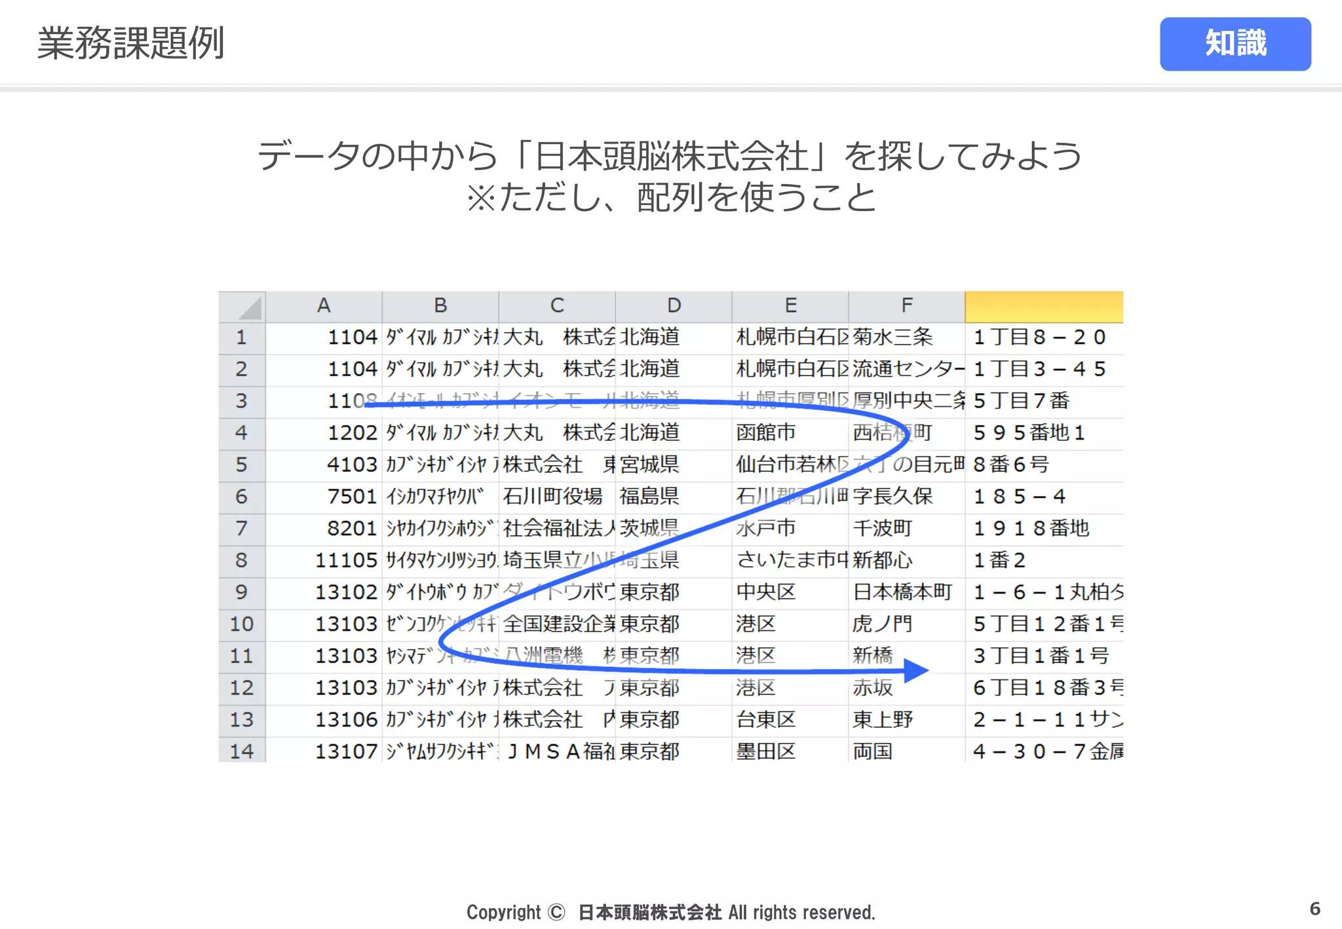Select row header 6
This screenshot has width=1342, height=929.
[x=242, y=497]
